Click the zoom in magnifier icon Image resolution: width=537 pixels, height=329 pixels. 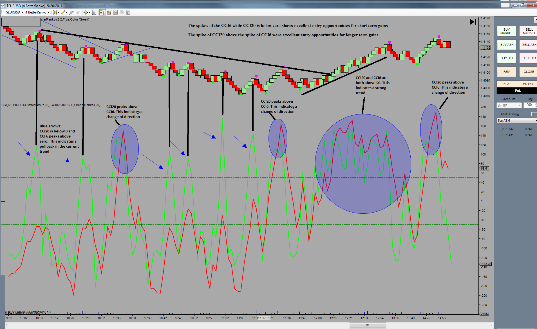click(71, 12)
